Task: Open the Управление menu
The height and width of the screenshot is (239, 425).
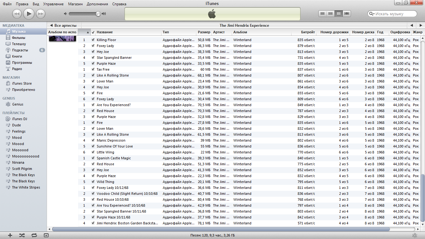Action: pyautogui.click(x=54, y=4)
